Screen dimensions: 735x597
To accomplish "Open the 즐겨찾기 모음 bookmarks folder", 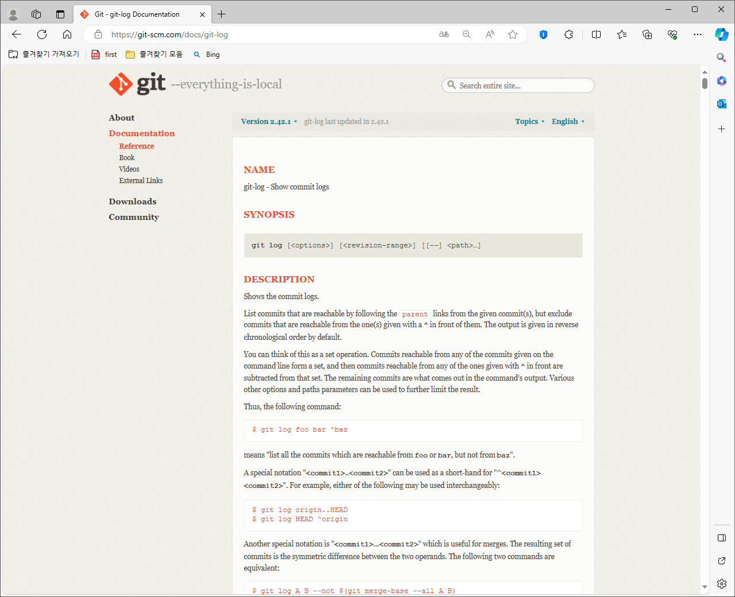I will pos(154,54).
